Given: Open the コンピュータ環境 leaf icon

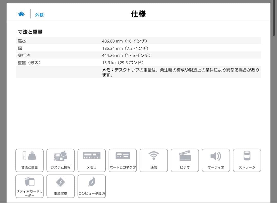Looking at the screenshot, I should (92, 186).
